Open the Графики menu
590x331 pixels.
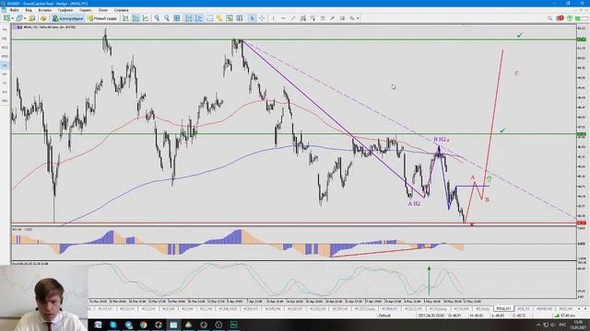[65, 10]
